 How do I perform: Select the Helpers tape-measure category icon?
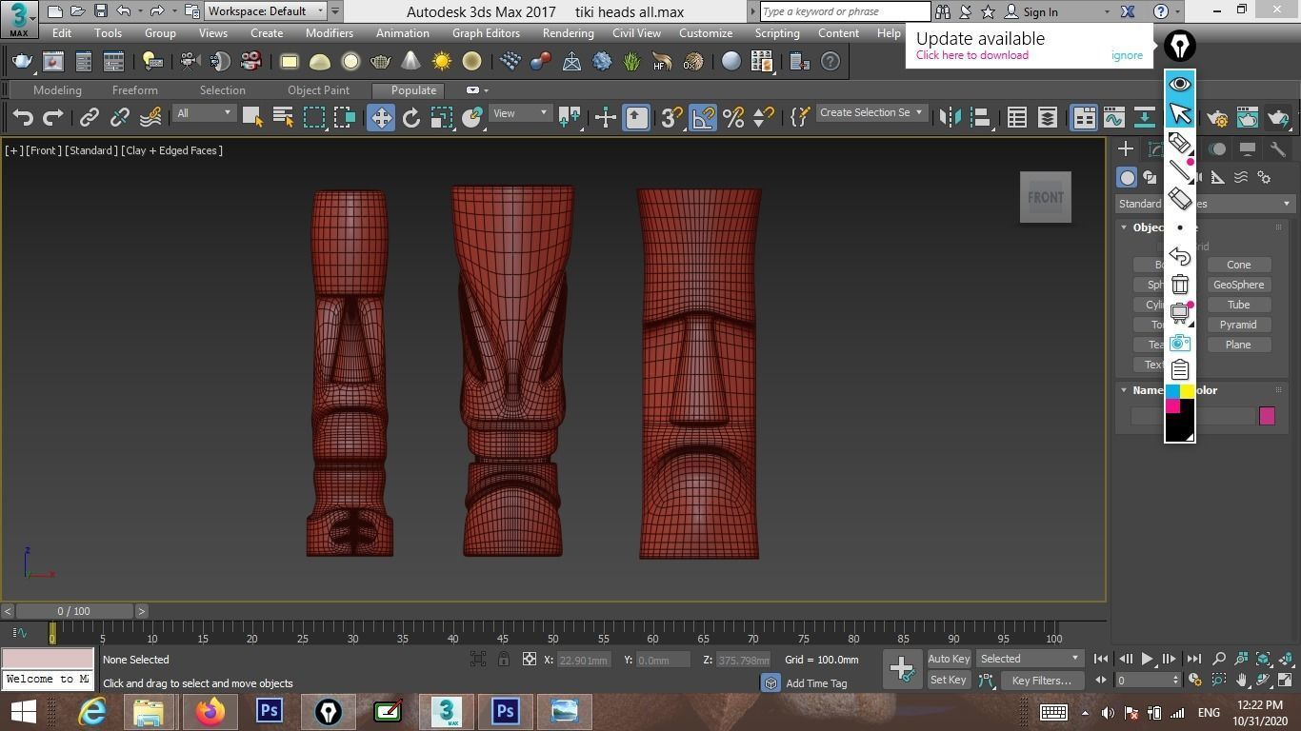[x=1218, y=178]
